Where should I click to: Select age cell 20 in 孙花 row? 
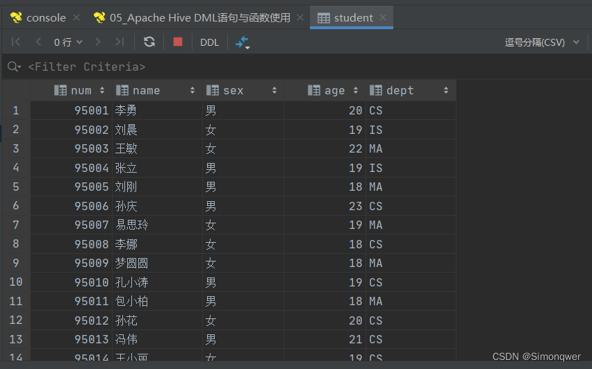click(x=324, y=320)
